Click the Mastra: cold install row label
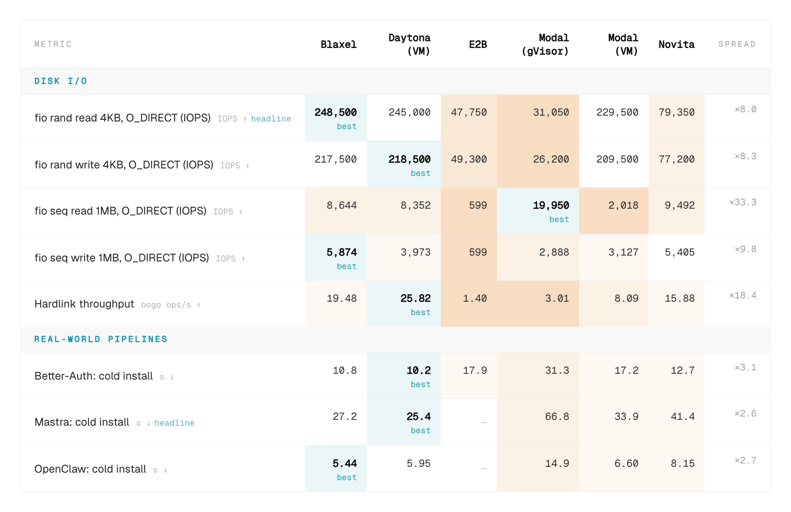The image size is (791, 512). point(82,422)
